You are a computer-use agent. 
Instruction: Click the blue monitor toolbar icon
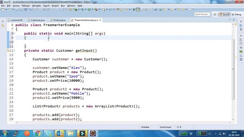coord(26,10)
